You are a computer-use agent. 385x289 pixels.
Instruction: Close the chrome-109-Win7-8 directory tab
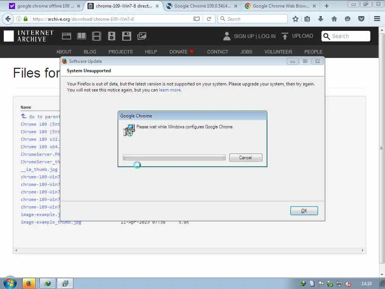pyautogui.click(x=157, y=6)
